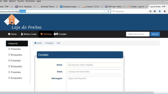The height and width of the screenshot is (94, 168).
Task: Close the Contato - Loja Freitas Gmail tab
Action: click(146, 7)
